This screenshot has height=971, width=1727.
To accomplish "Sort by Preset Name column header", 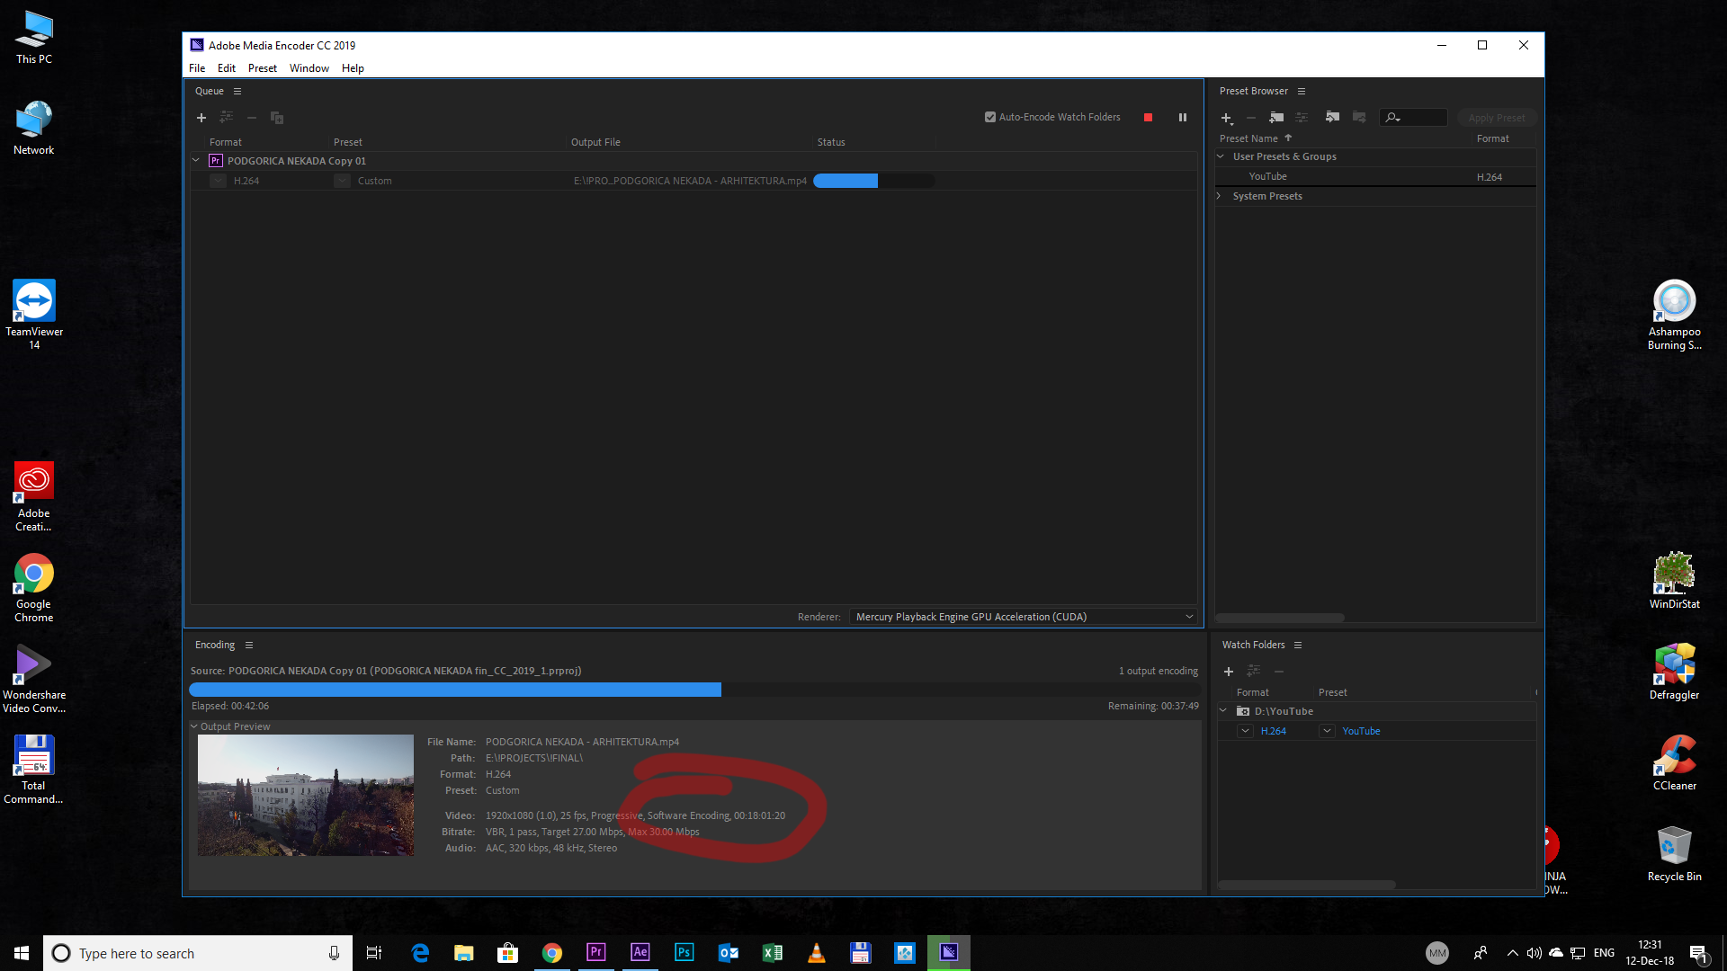I will (1248, 138).
